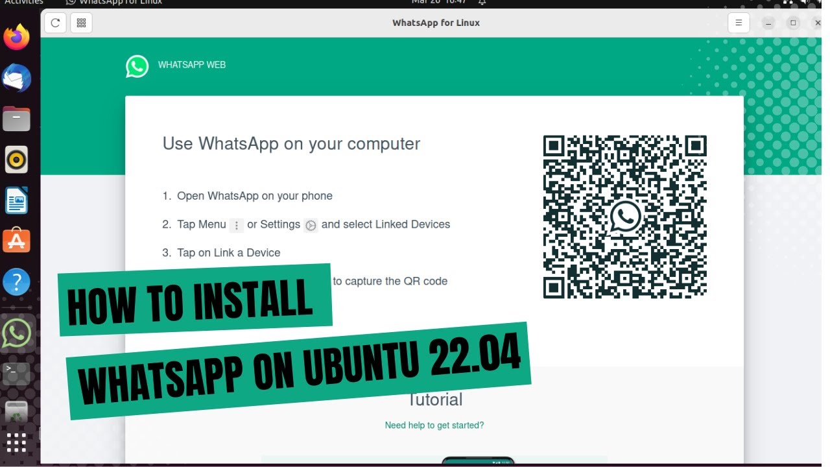
Task: Maximize the WhatsApp for Linux window
Action: point(793,23)
